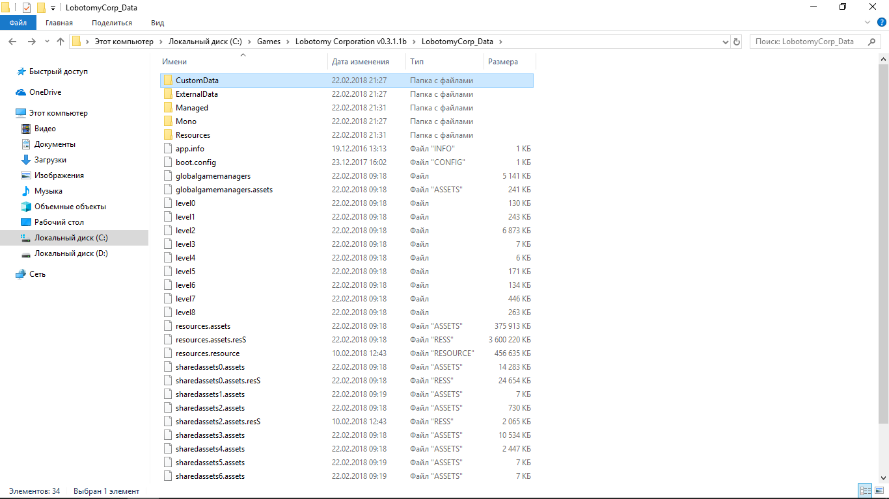The image size is (889, 499).
Task: Select resources.resource file
Action: pos(208,353)
